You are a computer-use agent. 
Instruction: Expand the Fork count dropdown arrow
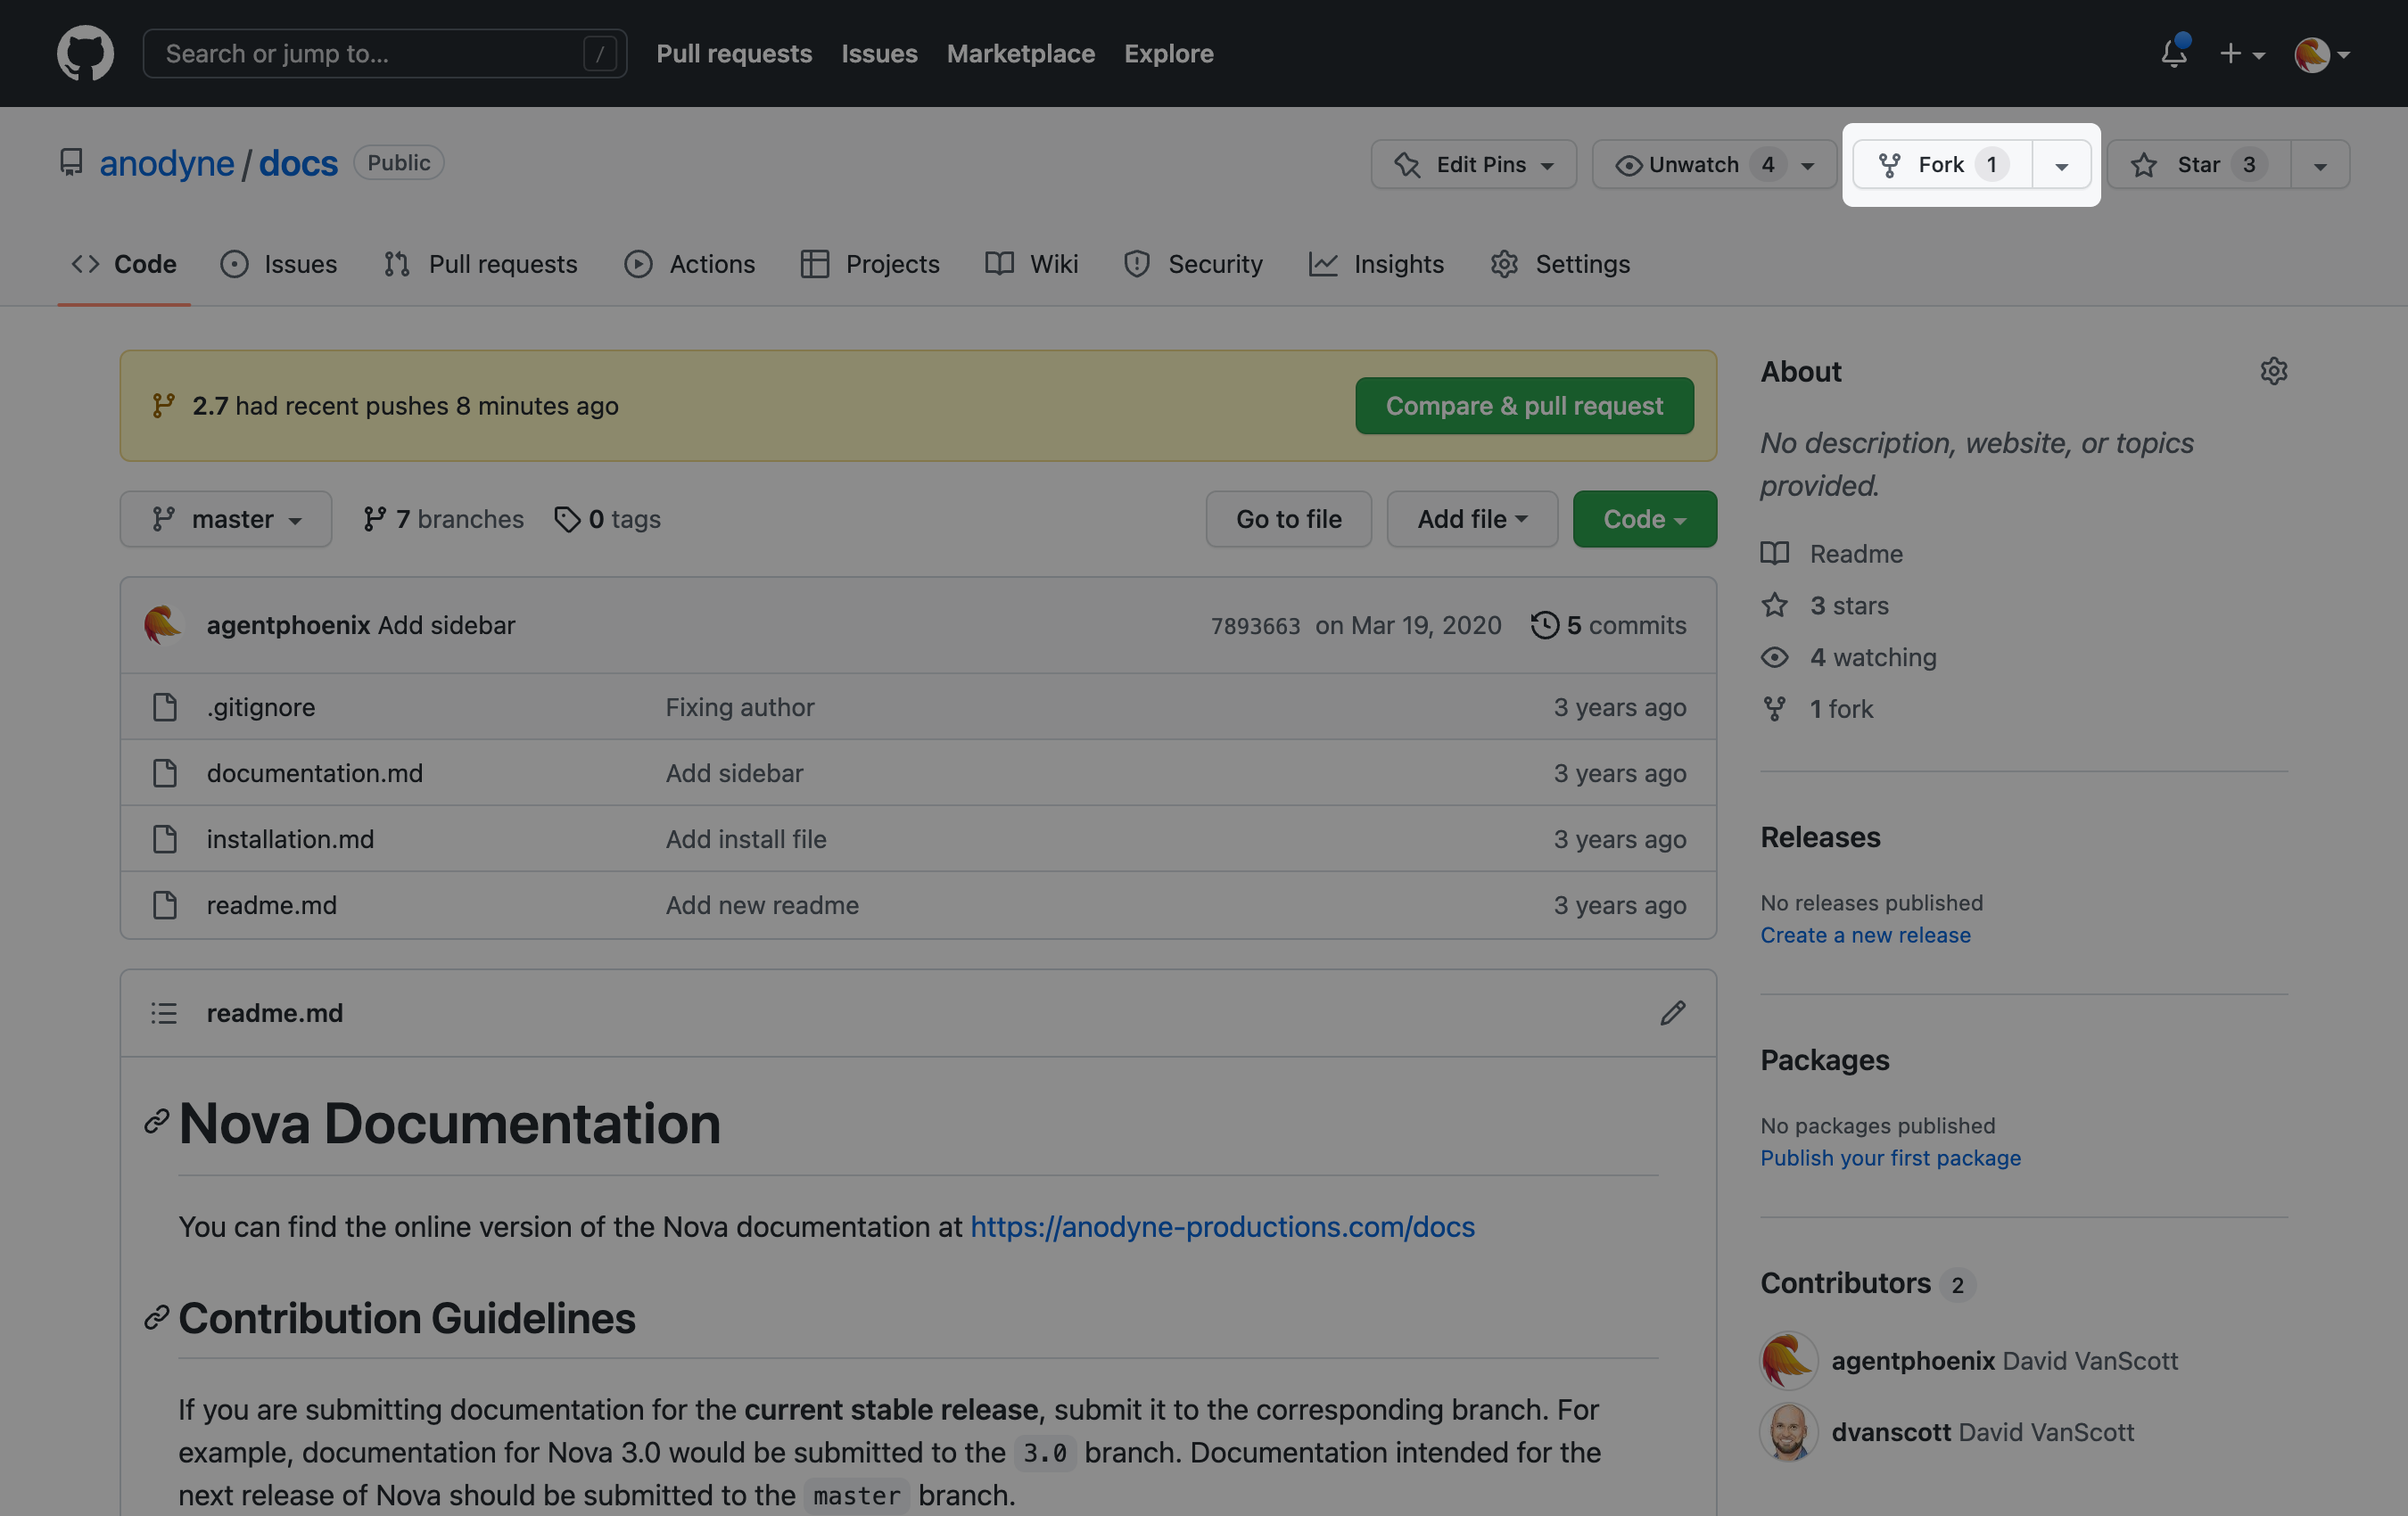(x=2060, y=164)
